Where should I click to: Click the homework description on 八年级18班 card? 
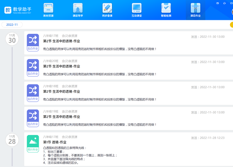click(99, 100)
